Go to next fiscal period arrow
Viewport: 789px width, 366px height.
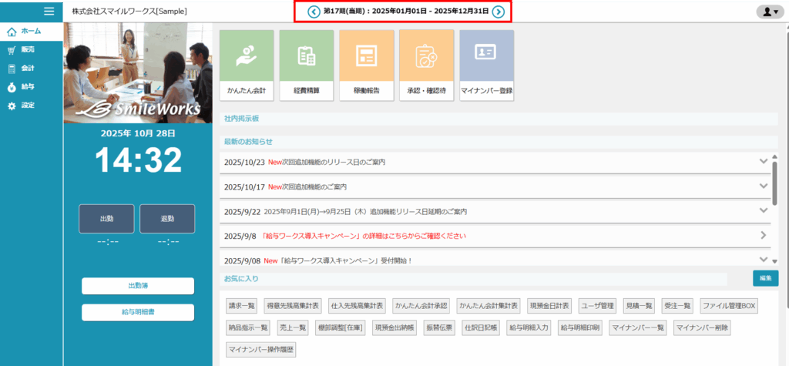[x=499, y=12]
